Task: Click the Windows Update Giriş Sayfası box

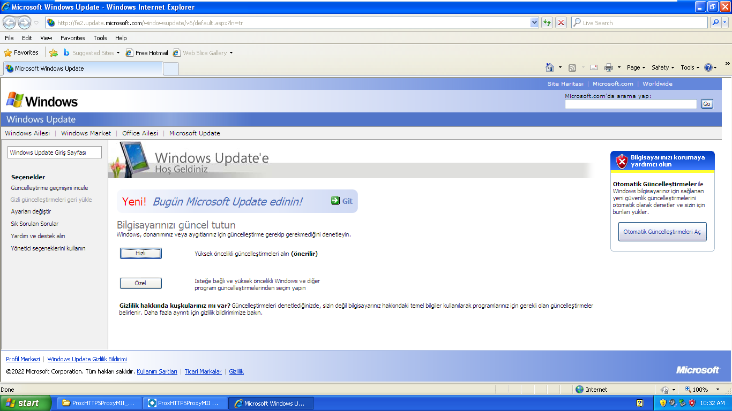Action: coord(54,153)
